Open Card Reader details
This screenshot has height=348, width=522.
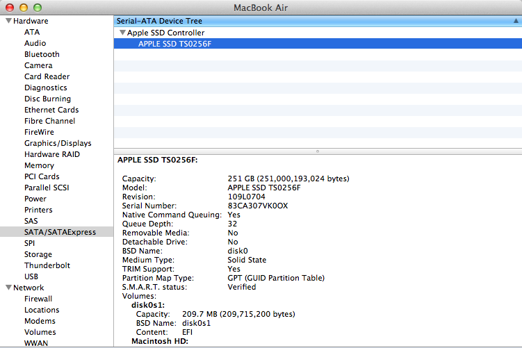pos(47,76)
